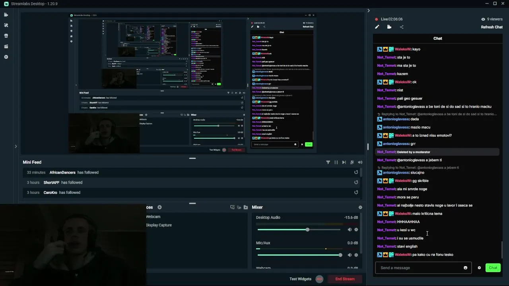Click the red End Stream button
The width and height of the screenshot is (509, 286).
pyautogui.click(x=345, y=279)
